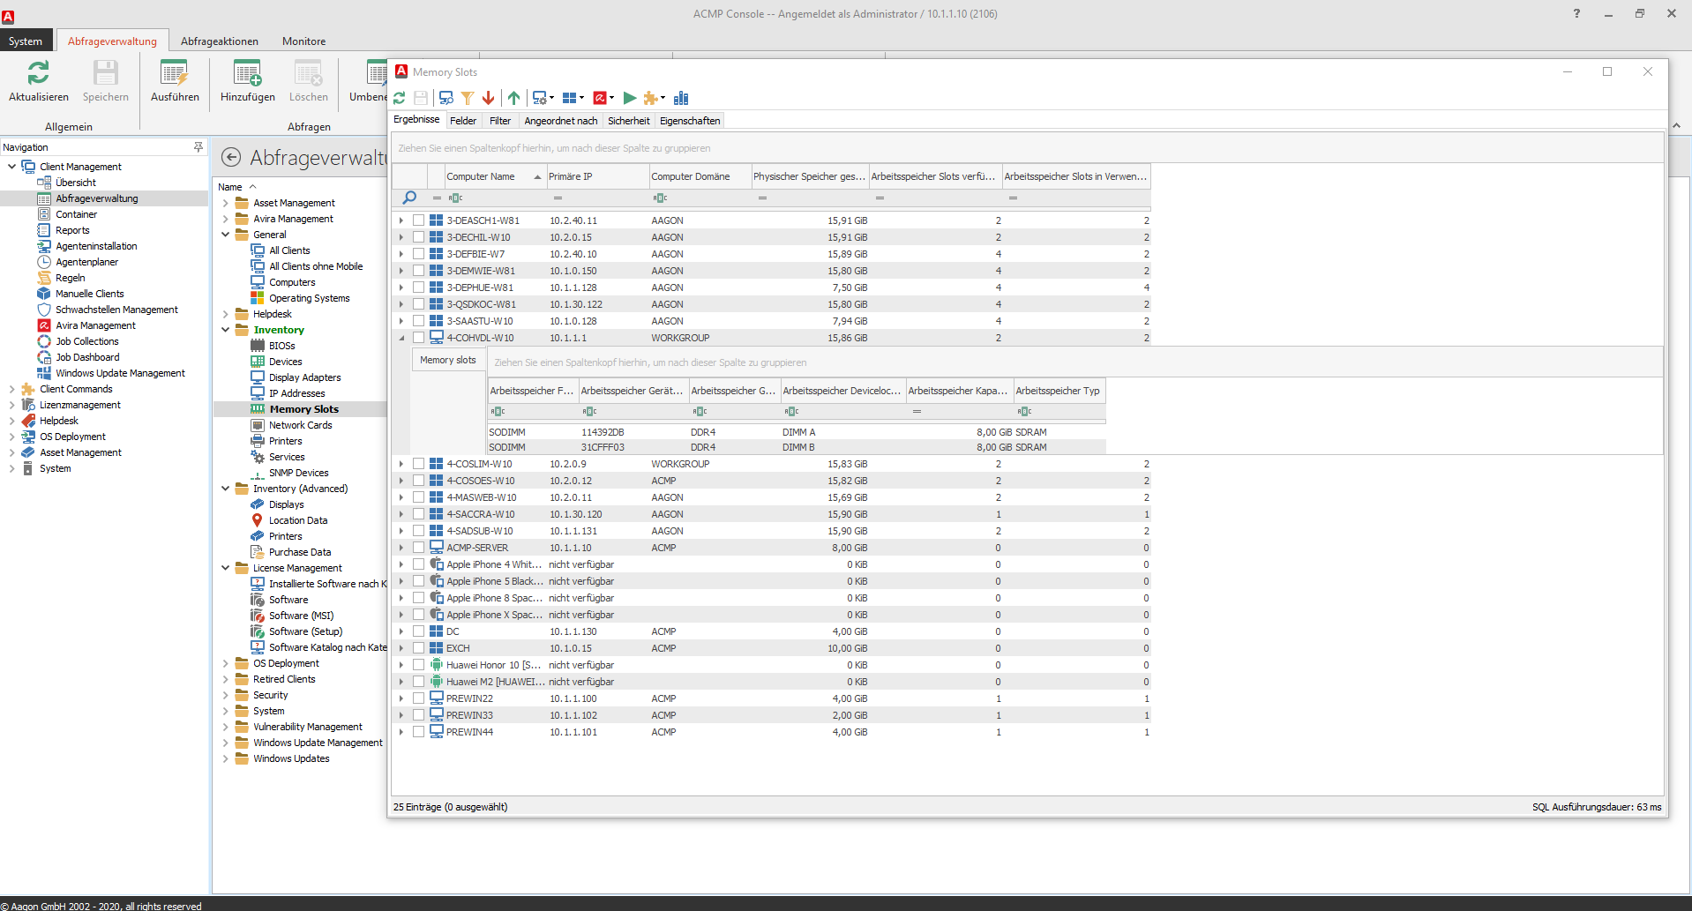
Task: Open Reports in the navigation tree
Action: click(x=72, y=230)
